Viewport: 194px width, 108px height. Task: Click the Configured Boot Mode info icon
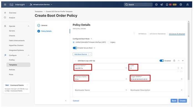point(91,39)
